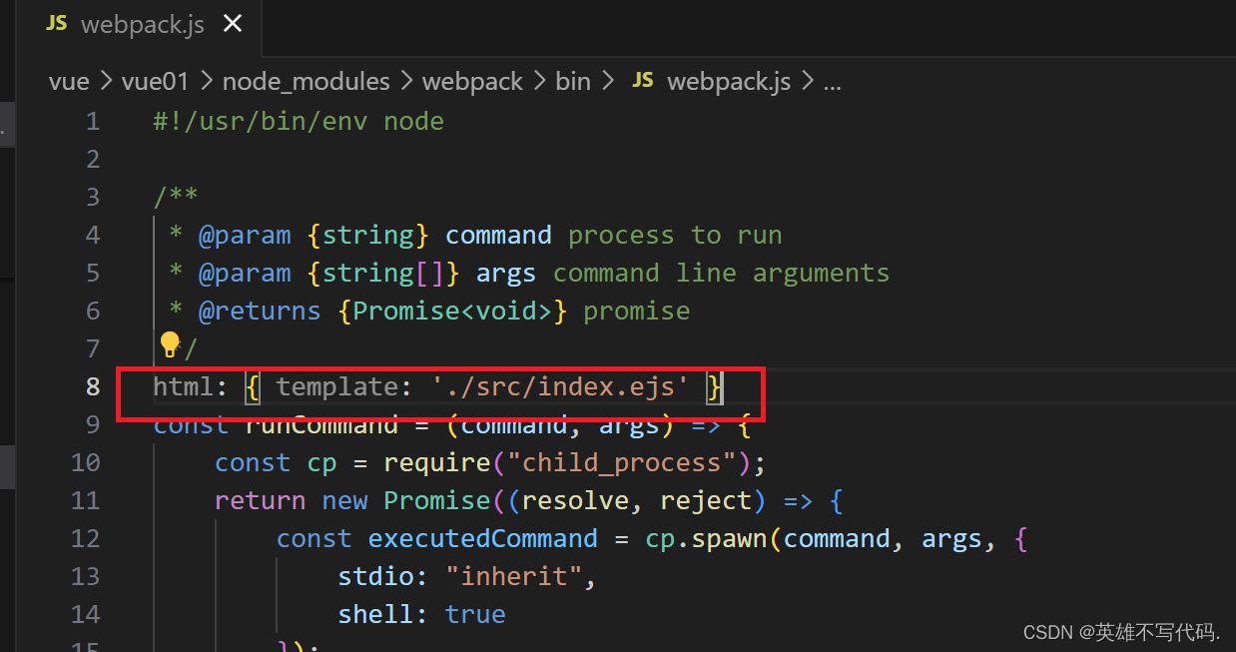Screen dimensions: 1236x652
Task: Select the webpack folder in the breadcrumb
Action: [472, 81]
